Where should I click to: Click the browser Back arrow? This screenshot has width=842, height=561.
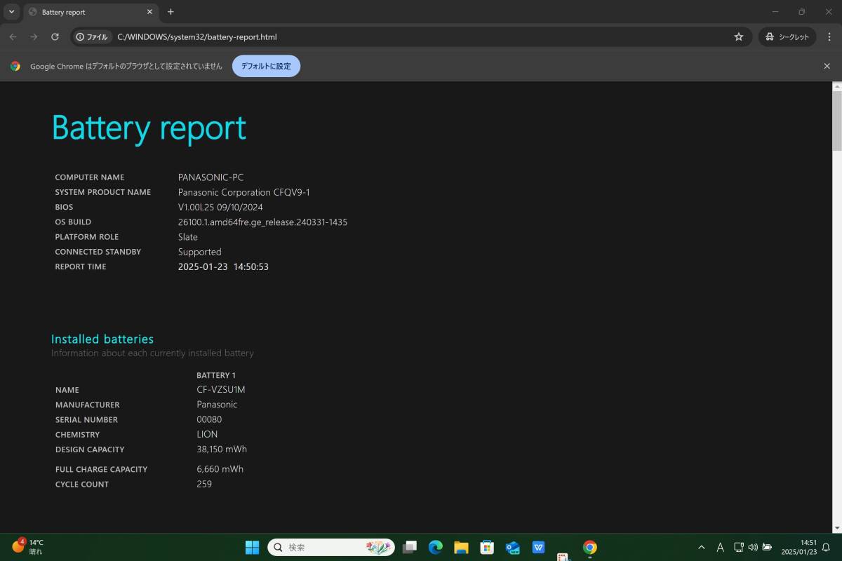coord(13,36)
